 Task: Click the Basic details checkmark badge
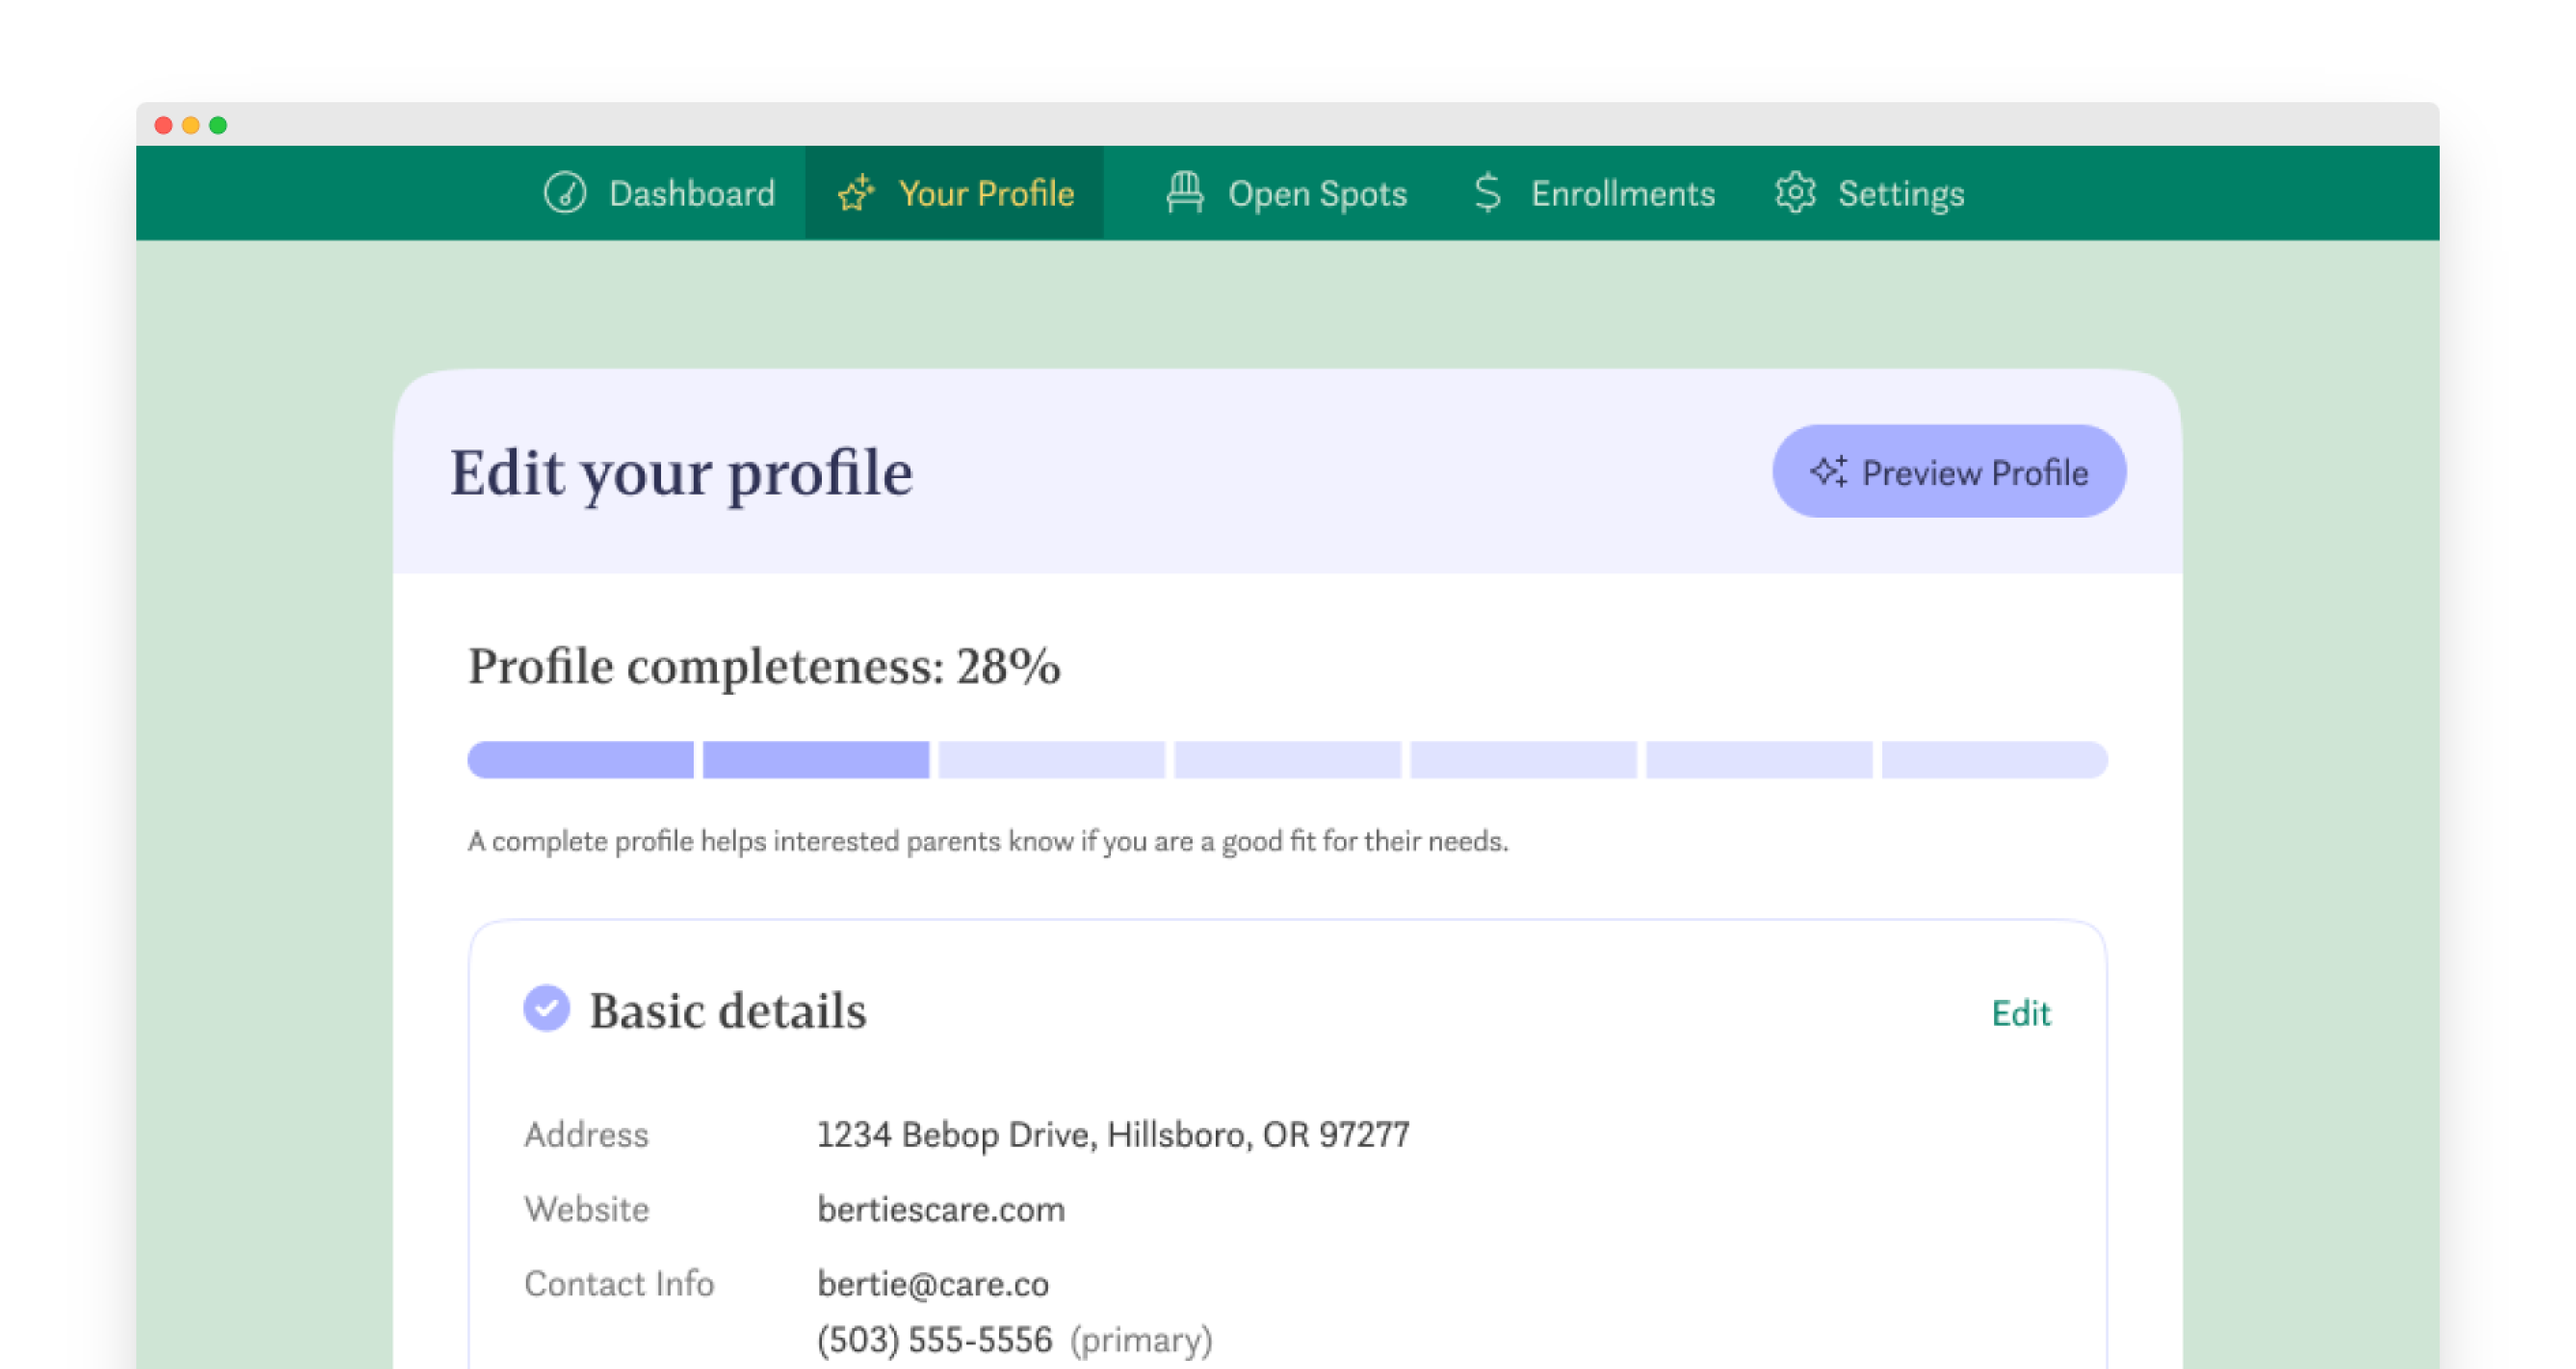click(546, 1008)
